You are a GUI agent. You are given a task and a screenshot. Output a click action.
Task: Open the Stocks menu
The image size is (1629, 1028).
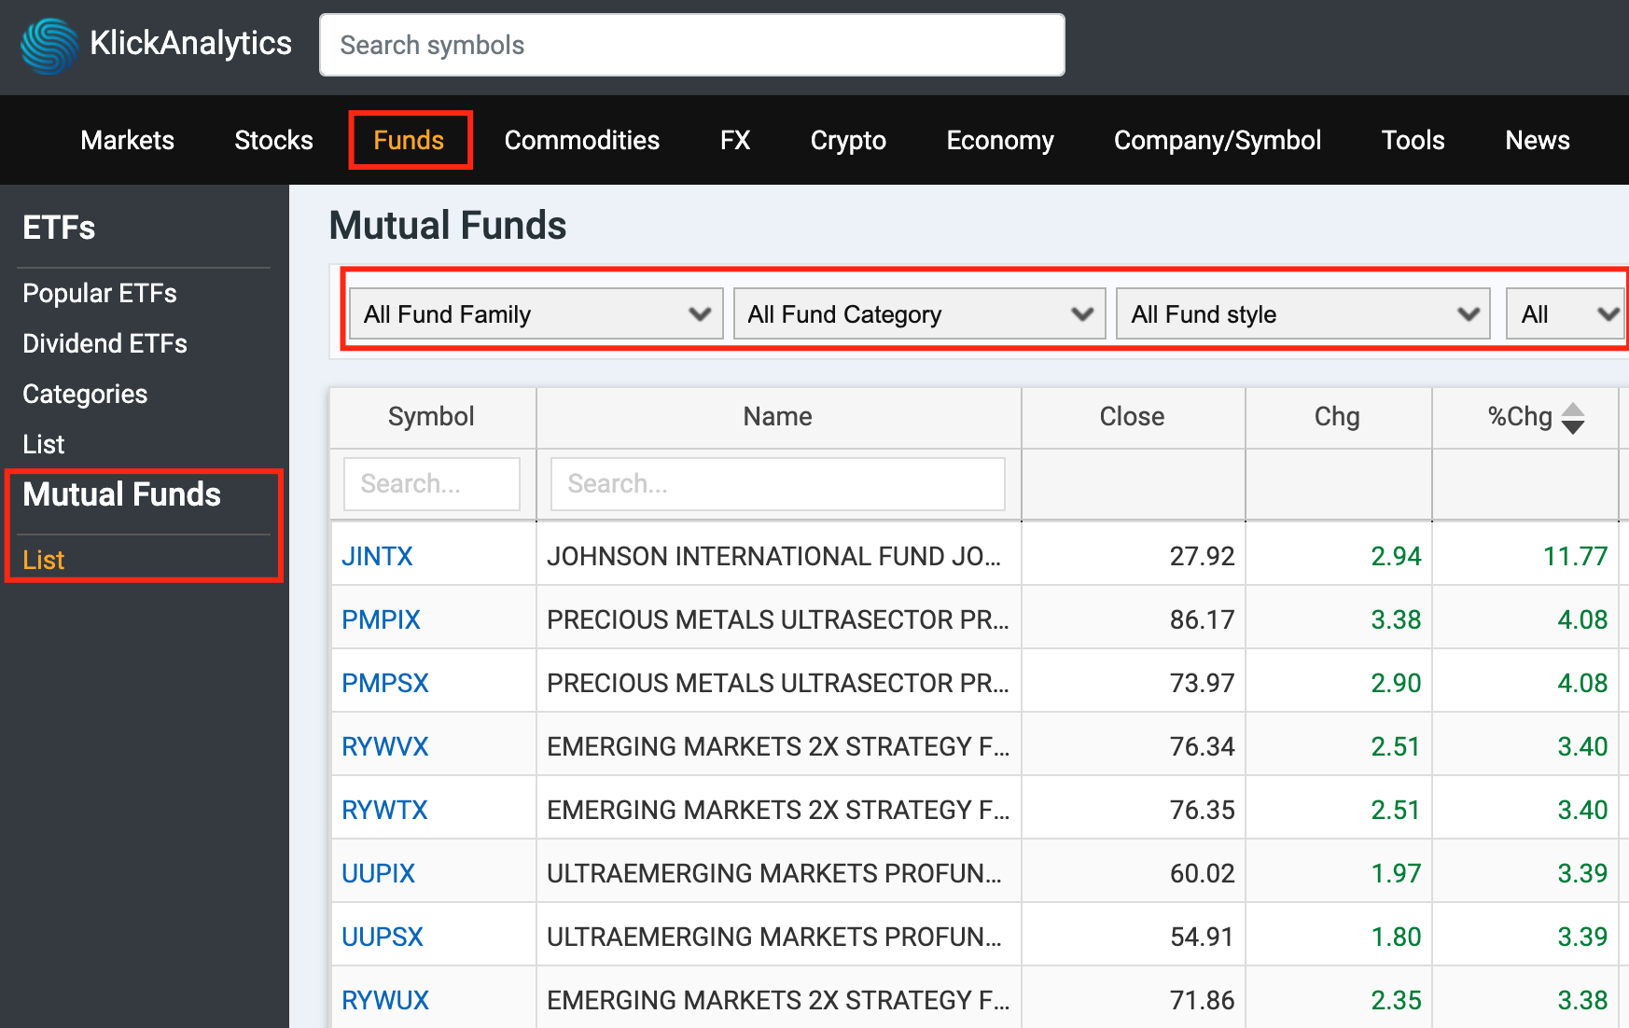pos(273,140)
